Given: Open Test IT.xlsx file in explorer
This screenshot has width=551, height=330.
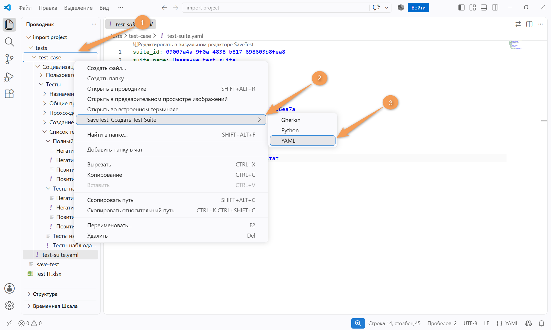Looking at the screenshot, I should (x=48, y=274).
